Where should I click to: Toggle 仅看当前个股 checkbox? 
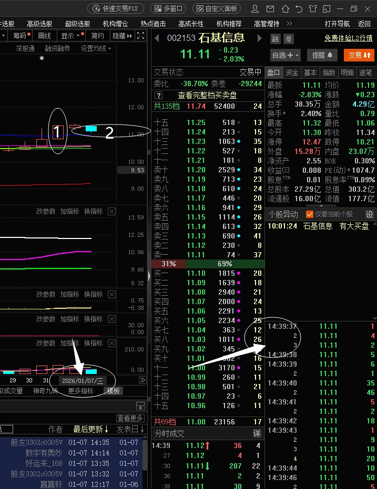click(x=310, y=214)
